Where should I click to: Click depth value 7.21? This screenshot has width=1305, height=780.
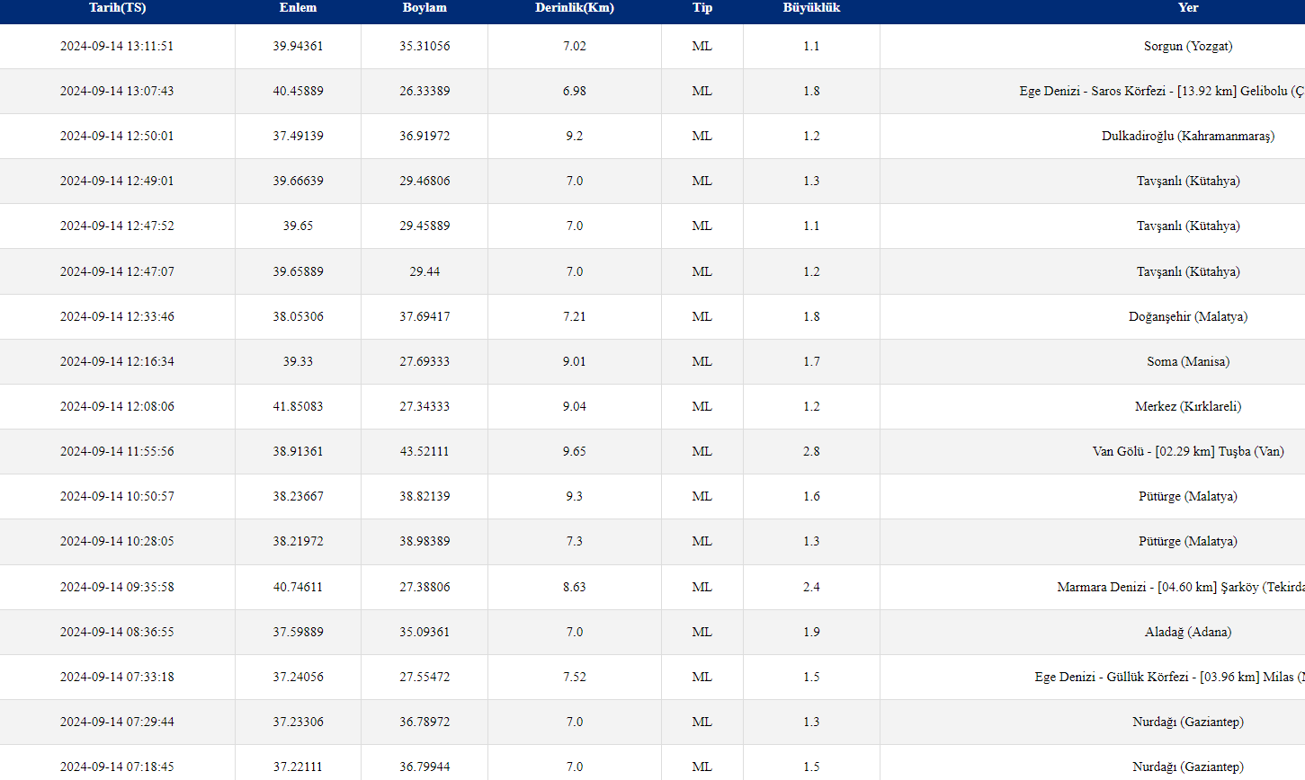pos(575,316)
